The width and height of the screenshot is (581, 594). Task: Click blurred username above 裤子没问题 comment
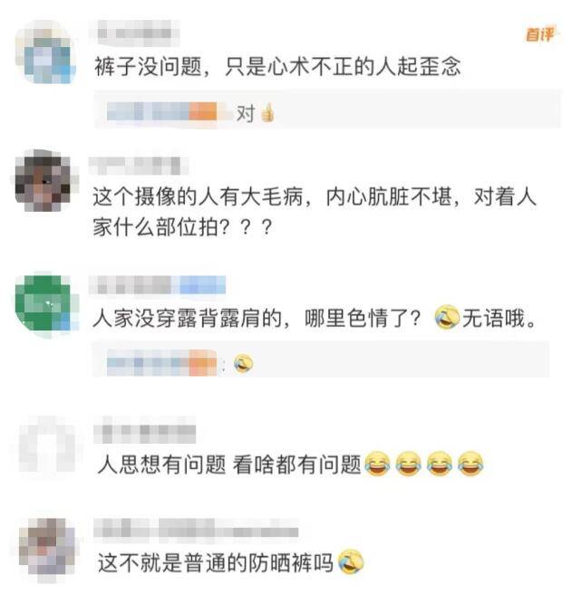click(135, 33)
